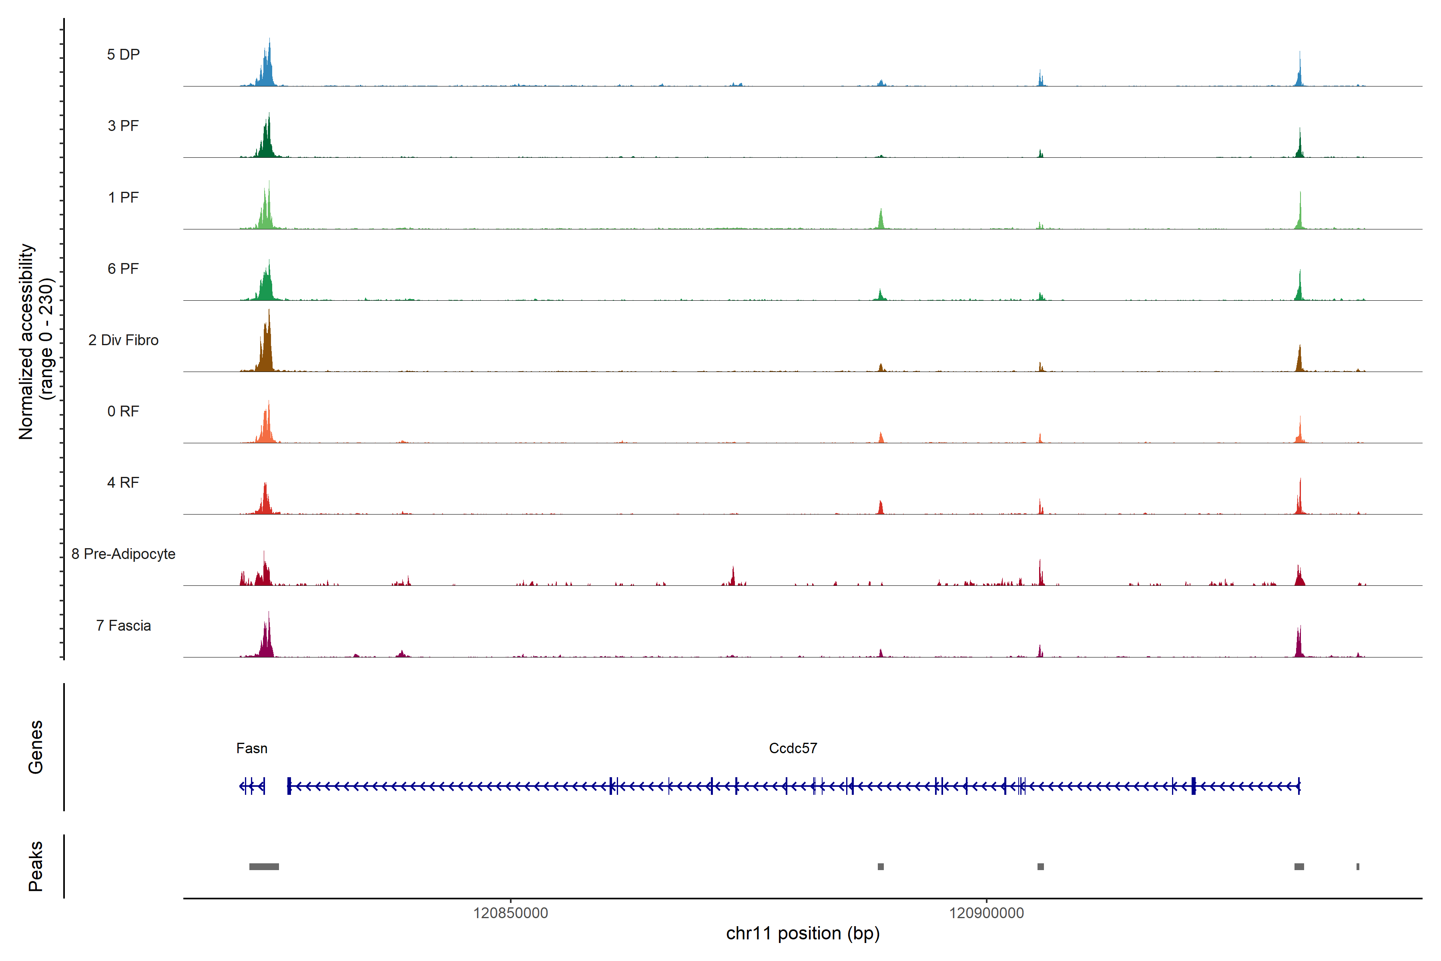Click the 7 Fascia track label
The height and width of the screenshot is (961, 1441).
(123, 625)
